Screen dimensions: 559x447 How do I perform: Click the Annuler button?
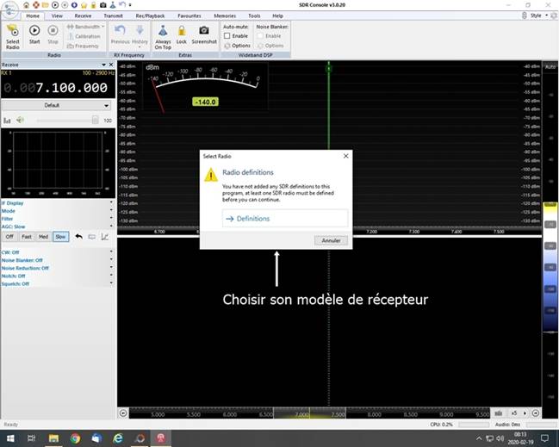[331, 240]
